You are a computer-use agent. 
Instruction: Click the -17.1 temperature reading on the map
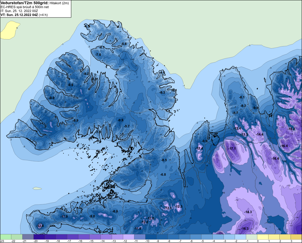click(232, 149)
